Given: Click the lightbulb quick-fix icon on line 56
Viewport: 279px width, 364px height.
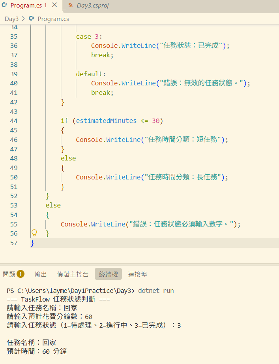Looking at the screenshot, I should pyautogui.click(x=34, y=233).
